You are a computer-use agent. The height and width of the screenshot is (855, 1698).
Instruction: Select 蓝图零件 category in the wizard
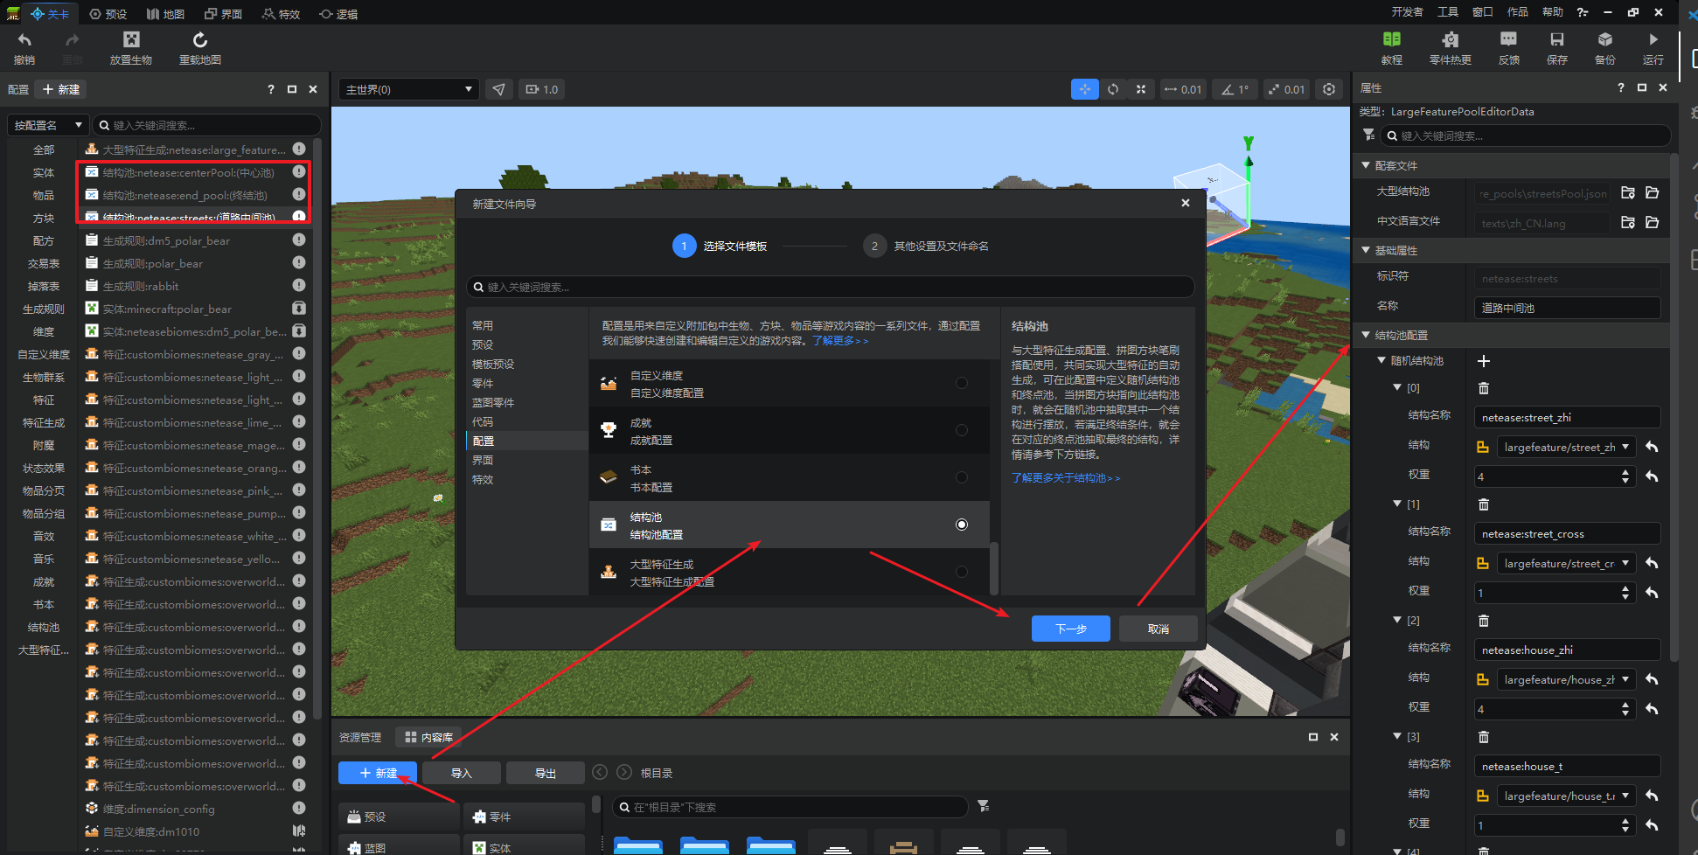coord(493,402)
